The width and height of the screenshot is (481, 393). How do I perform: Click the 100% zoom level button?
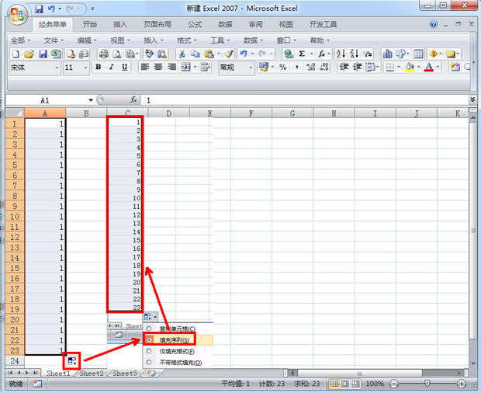tap(375, 384)
